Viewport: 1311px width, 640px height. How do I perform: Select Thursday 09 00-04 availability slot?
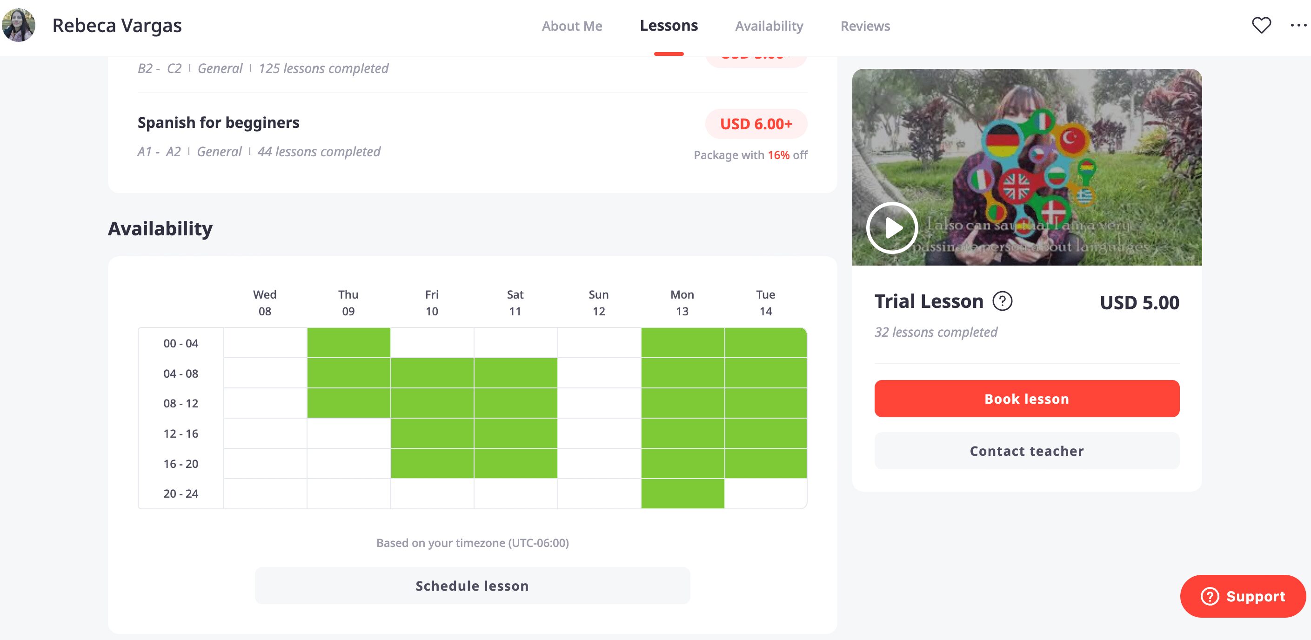[x=348, y=343]
